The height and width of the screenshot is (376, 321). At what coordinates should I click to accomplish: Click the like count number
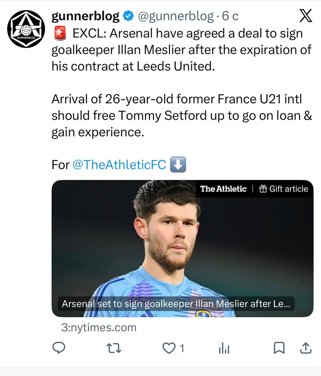click(182, 348)
